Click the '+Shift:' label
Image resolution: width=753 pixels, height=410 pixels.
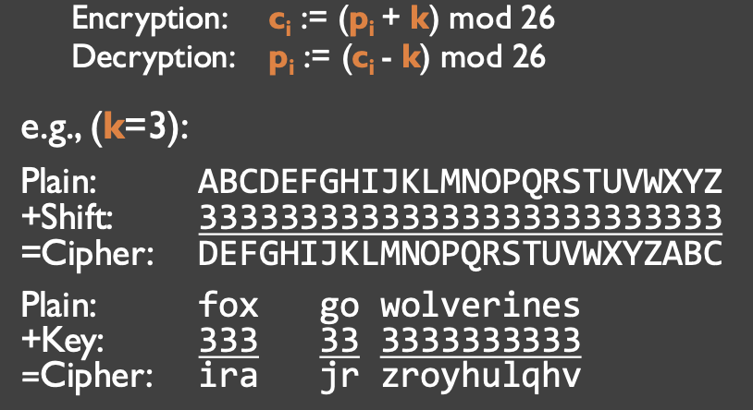67,218
